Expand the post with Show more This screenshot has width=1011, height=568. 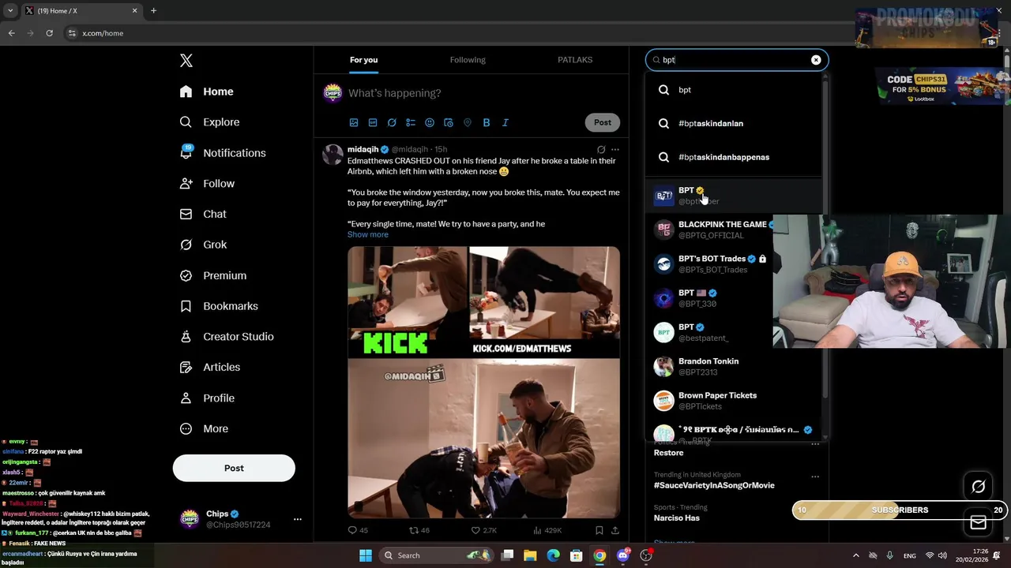click(368, 234)
